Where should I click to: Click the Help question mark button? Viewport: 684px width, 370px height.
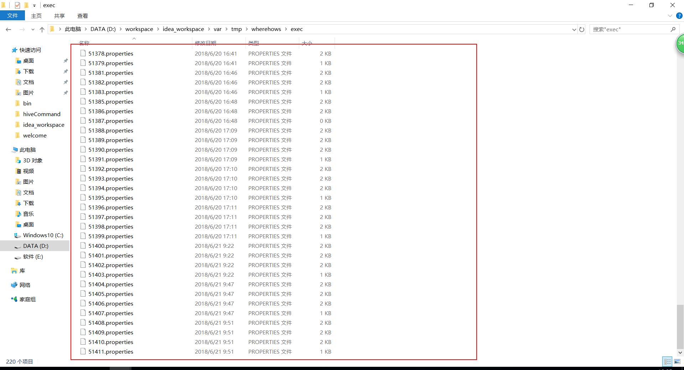(680, 16)
